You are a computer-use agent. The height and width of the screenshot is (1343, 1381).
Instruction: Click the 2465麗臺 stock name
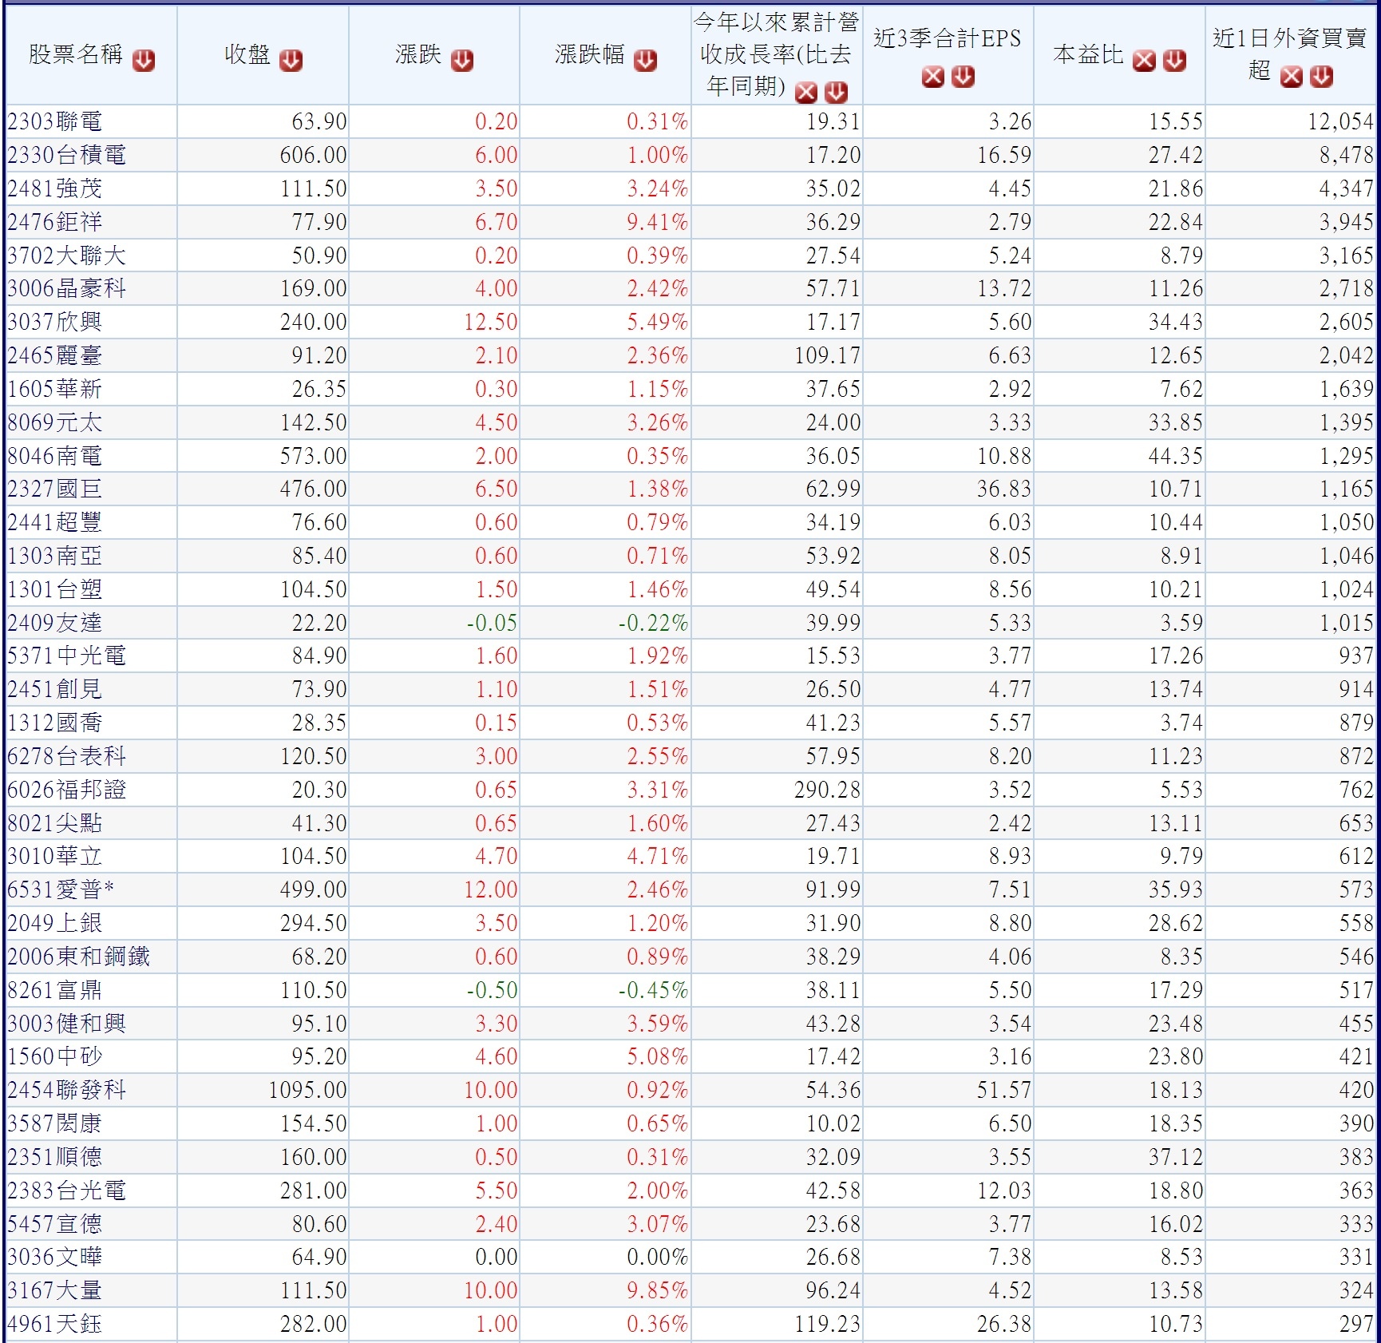tap(55, 355)
